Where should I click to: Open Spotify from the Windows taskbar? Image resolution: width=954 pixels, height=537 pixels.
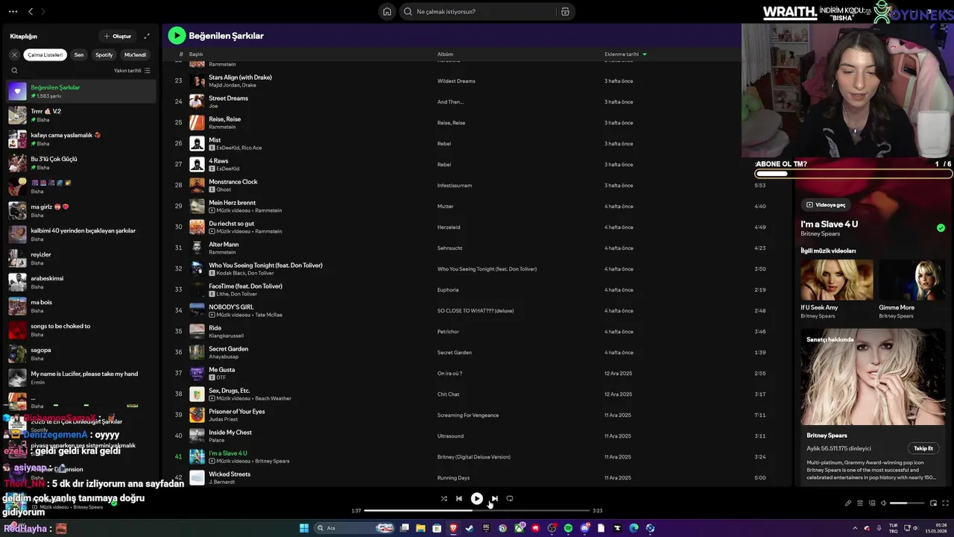pos(568,528)
